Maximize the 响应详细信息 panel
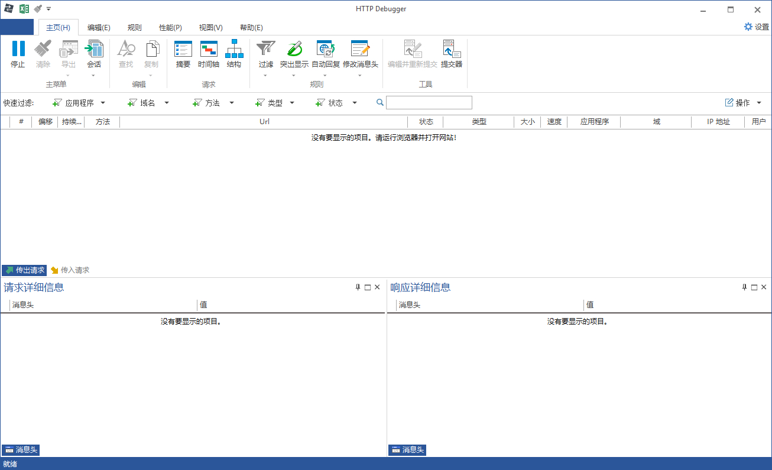Viewport: 772px width, 470px height. tap(754, 287)
